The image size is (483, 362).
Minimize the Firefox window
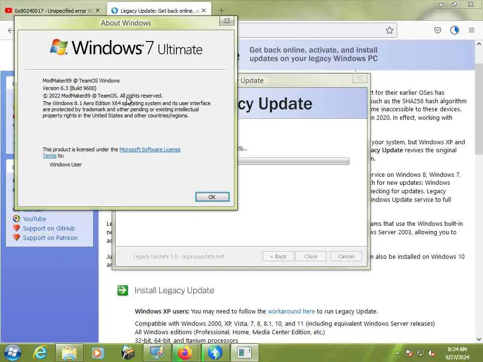[441, 4]
